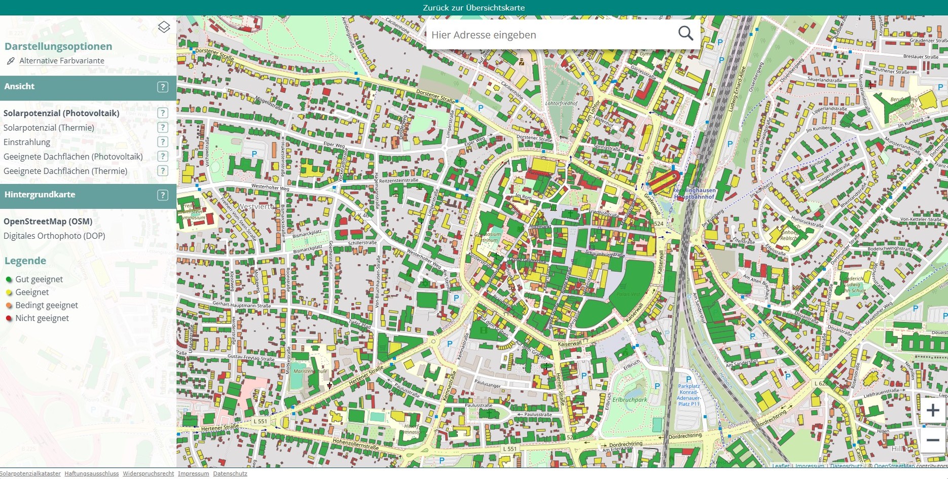Zoom in with the plus button
Image resolution: width=948 pixels, height=479 pixels.
pos(932,411)
